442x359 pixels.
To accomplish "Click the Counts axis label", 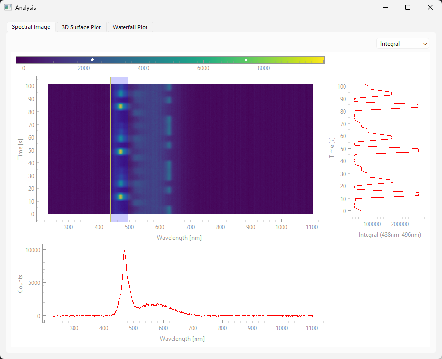I will click(20, 283).
